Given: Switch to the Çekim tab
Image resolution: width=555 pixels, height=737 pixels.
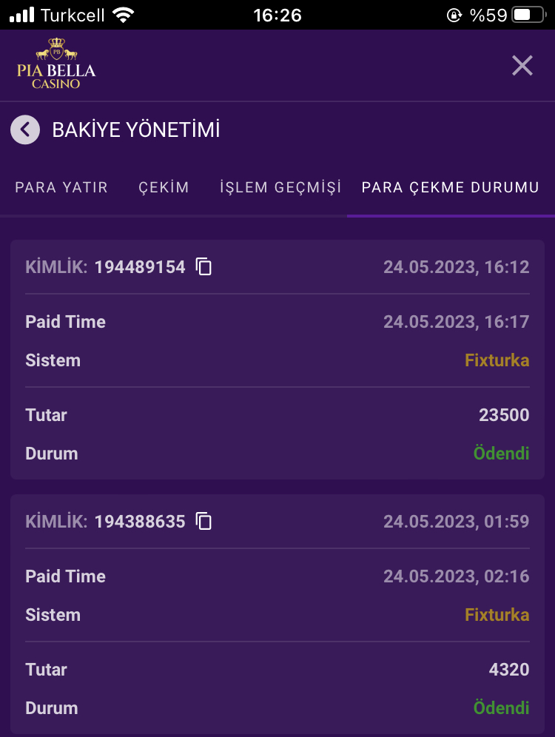Looking at the screenshot, I should click(x=164, y=188).
